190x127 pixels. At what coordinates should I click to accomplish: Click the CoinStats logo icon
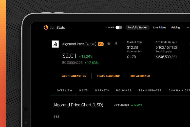pyautogui.click(x=46, y=27)
